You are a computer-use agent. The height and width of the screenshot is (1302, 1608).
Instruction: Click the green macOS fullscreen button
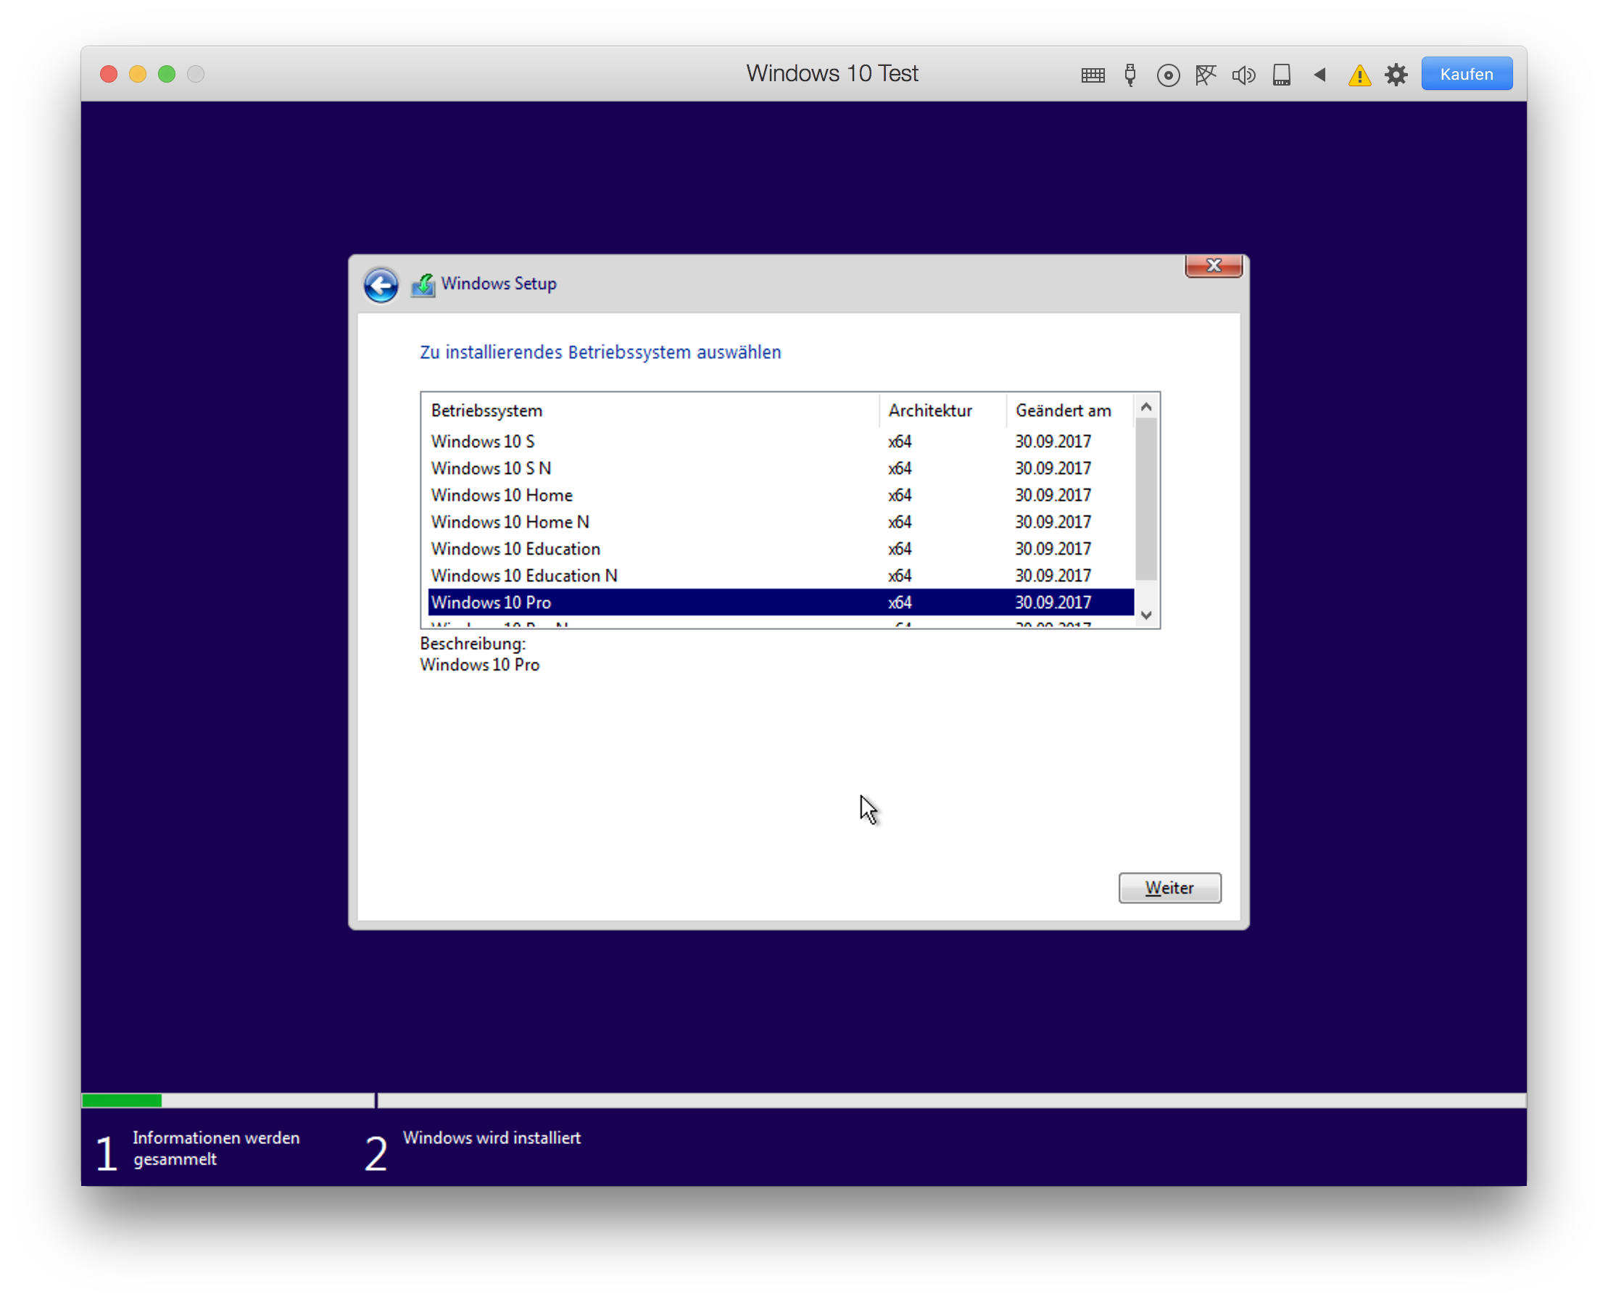[167, 73]
